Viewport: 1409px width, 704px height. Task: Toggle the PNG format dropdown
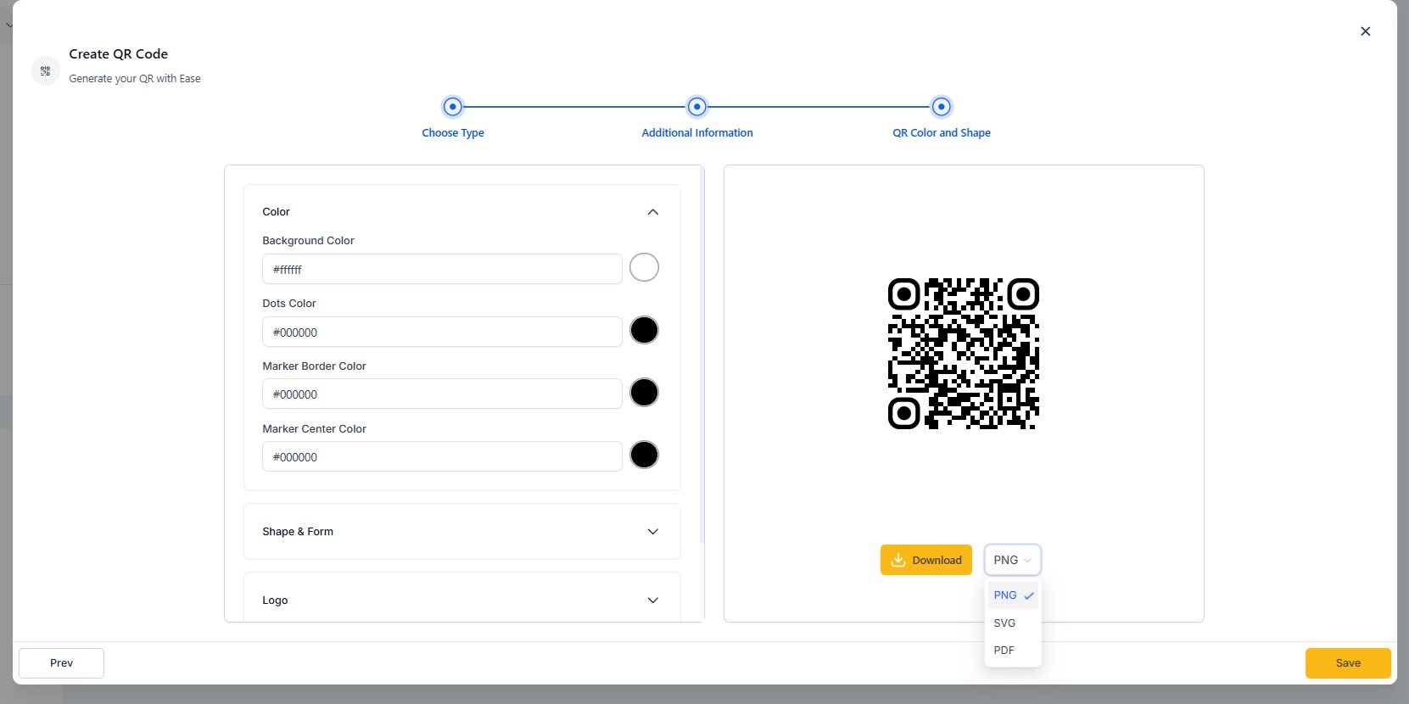coord(1012,560)
